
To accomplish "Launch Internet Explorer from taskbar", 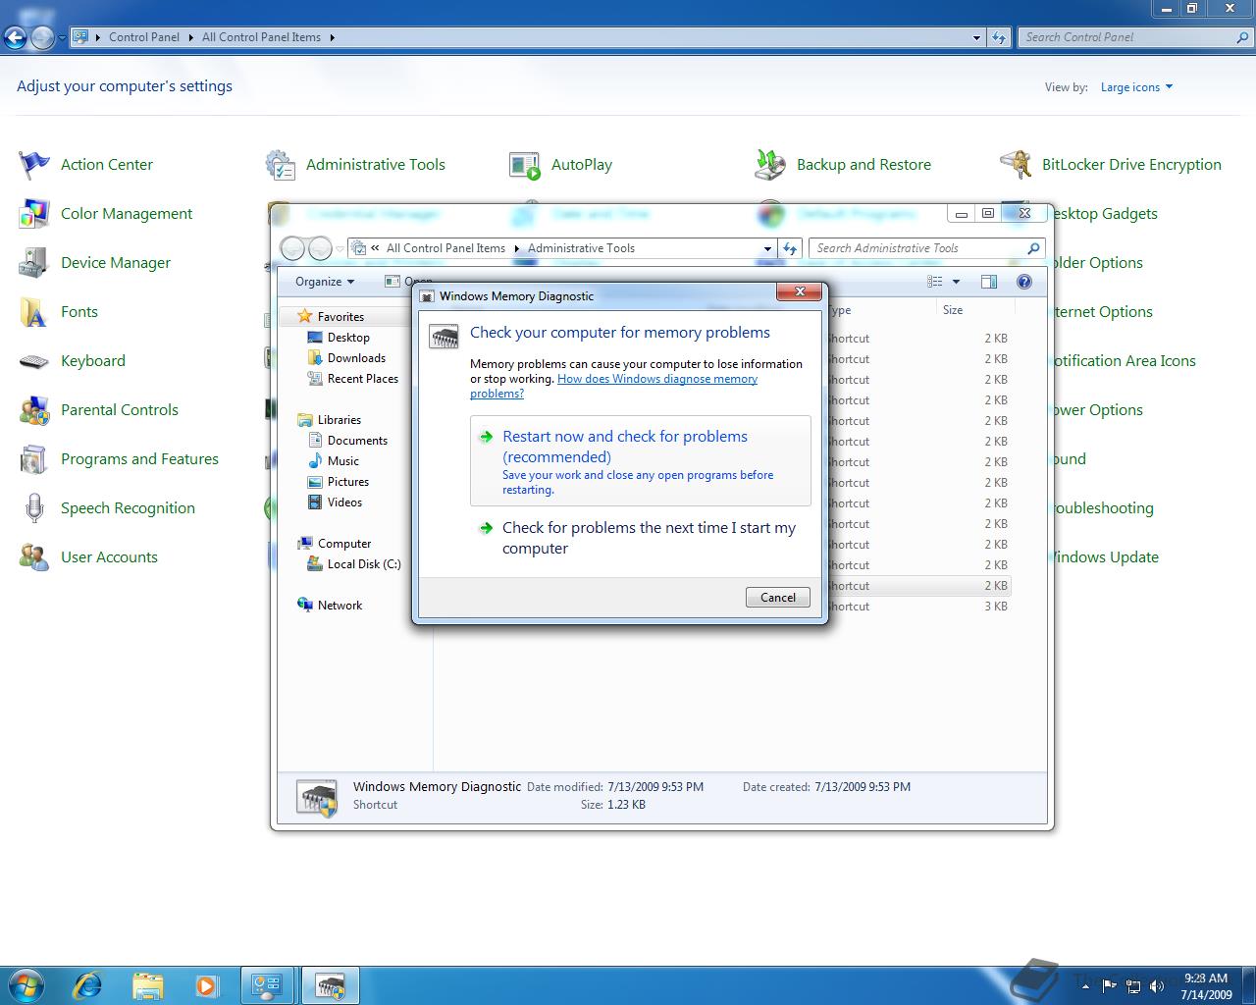I will point(87,984).
